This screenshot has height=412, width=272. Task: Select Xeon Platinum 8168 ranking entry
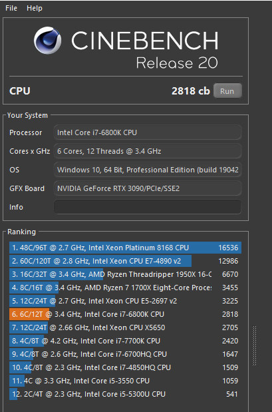(x=125, y=248)
